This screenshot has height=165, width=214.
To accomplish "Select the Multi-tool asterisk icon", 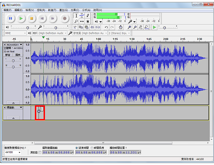I will 88,21.
